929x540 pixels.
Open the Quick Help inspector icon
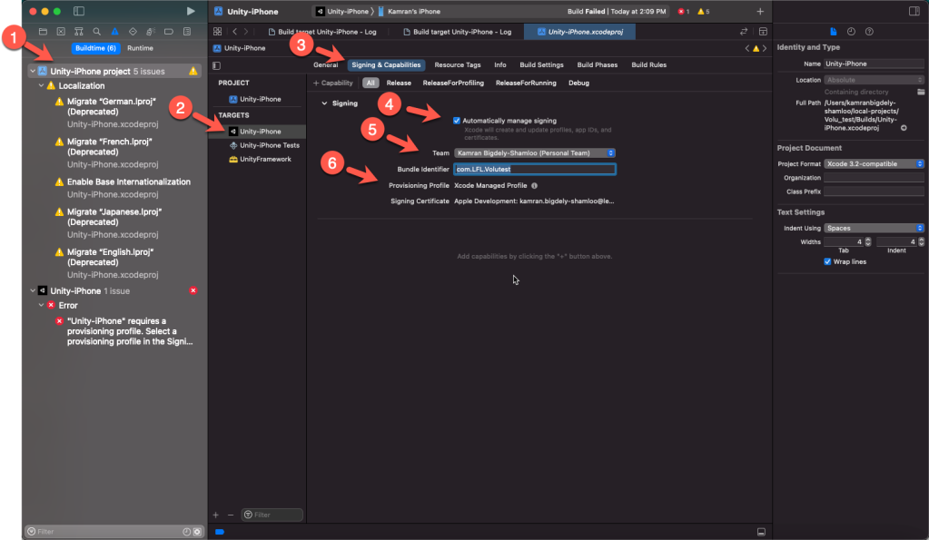point(868,31)
